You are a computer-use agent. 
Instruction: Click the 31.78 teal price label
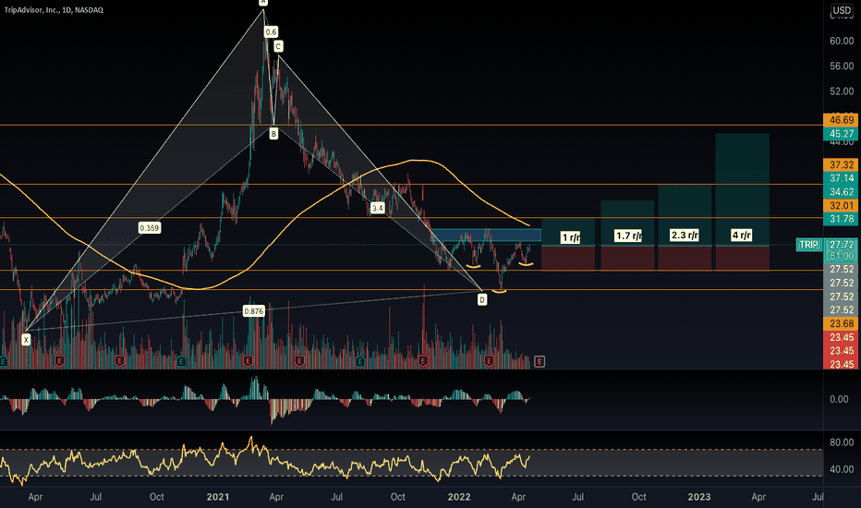(x=842, y=219)
